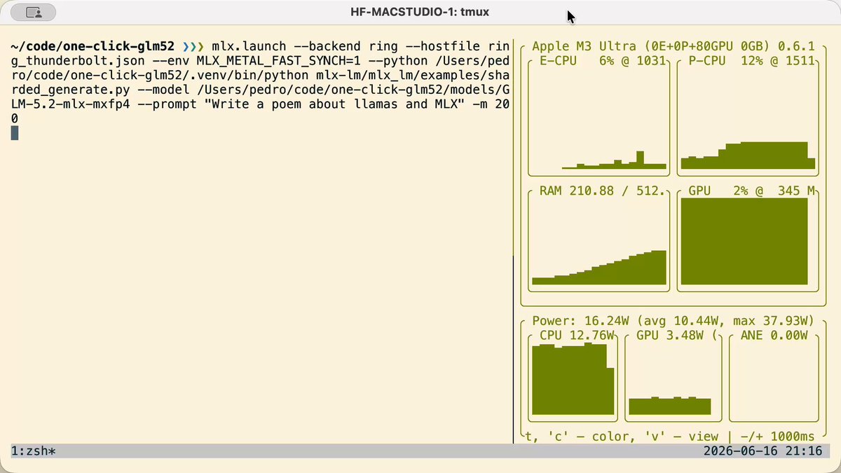This screenshot has width=841, height=473.
Task: Click the 'E-CPU 6% @ 1031' label
Action: (603, 61)
